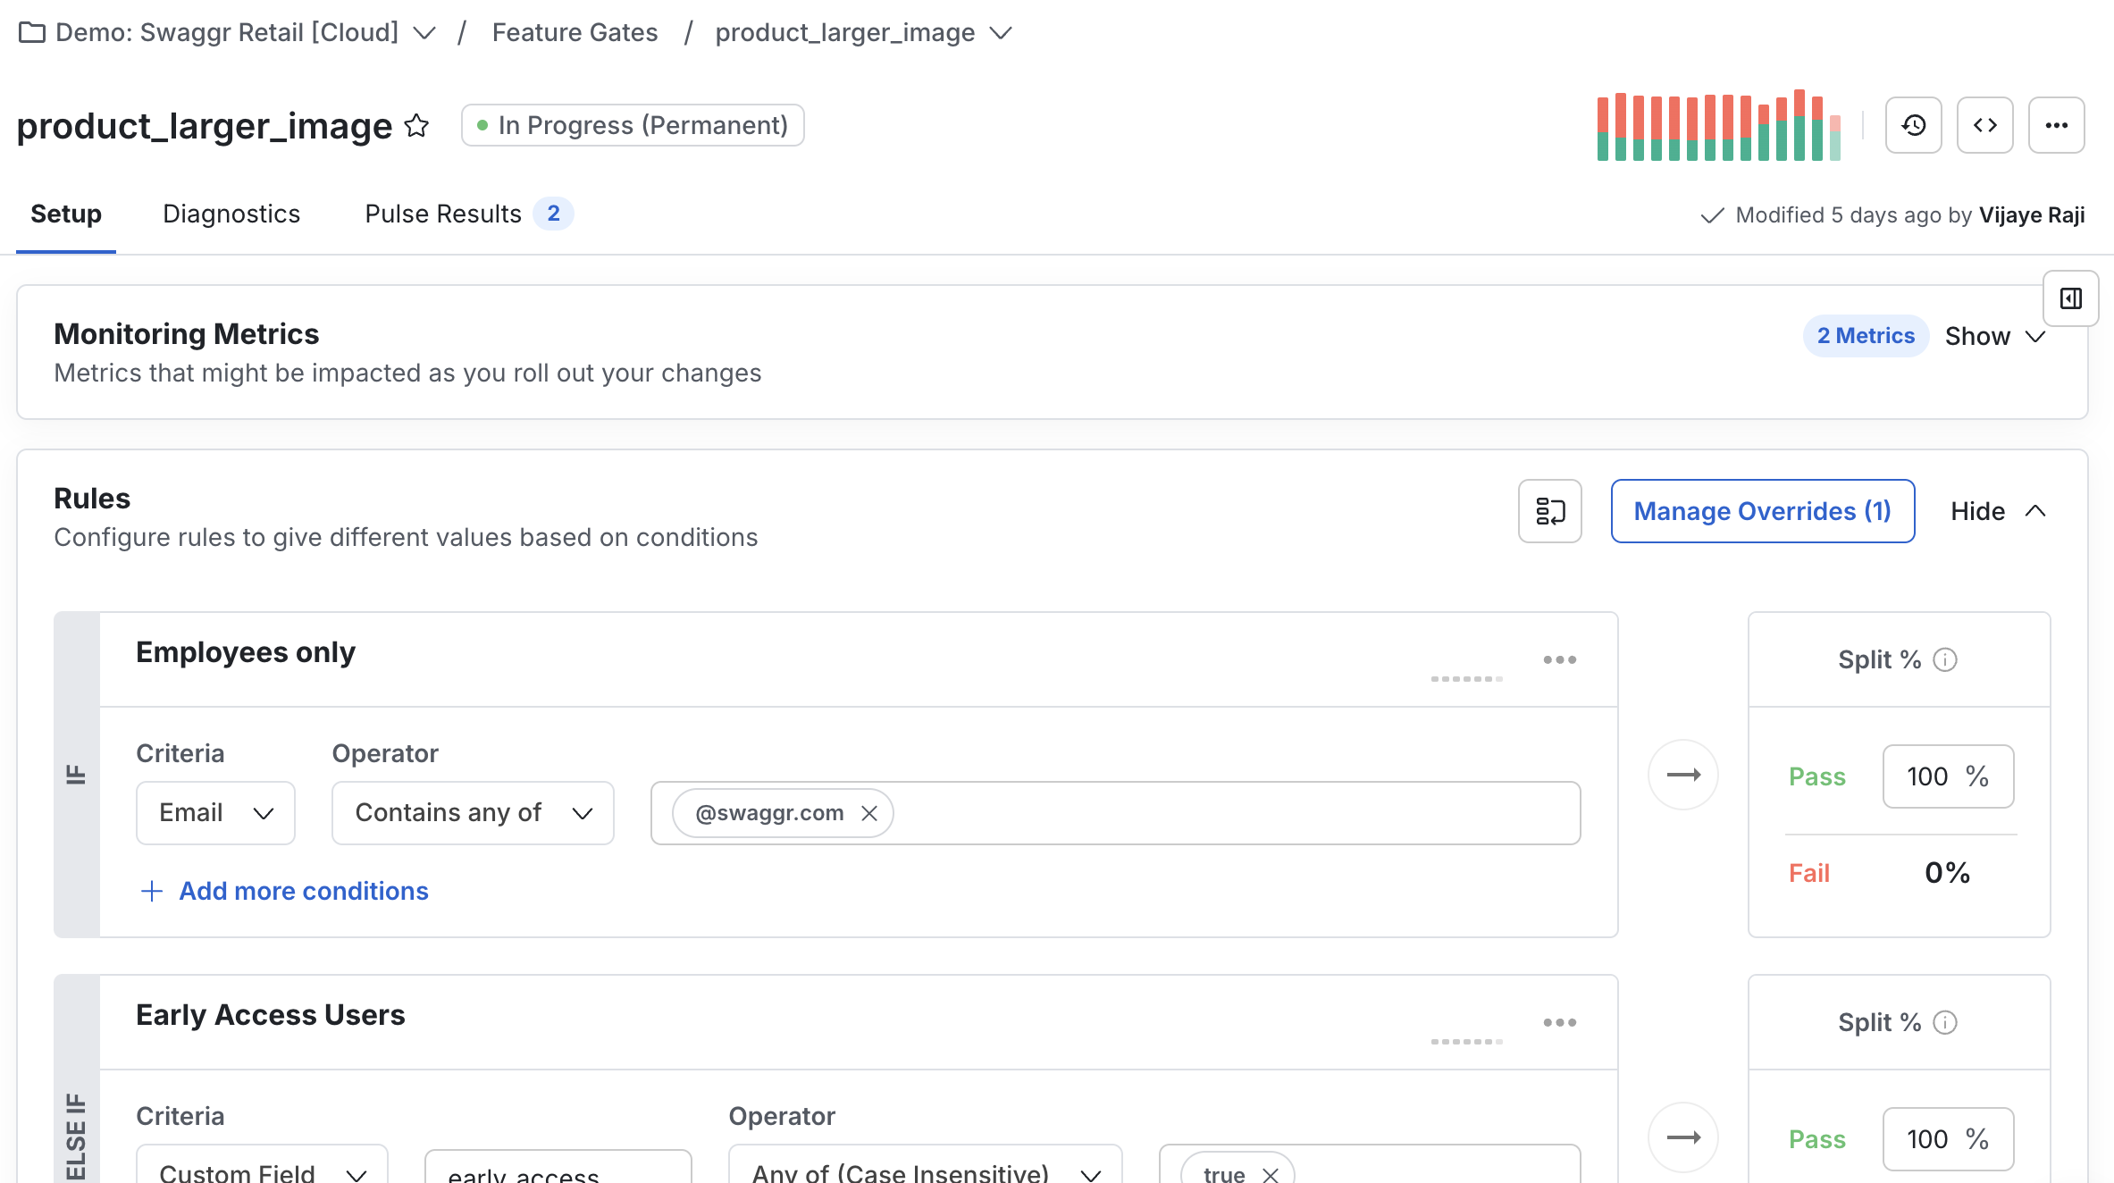Click the pass arrow on Employees only rule
This screenshot has height=1183, width=2114.
[1682, 774]
